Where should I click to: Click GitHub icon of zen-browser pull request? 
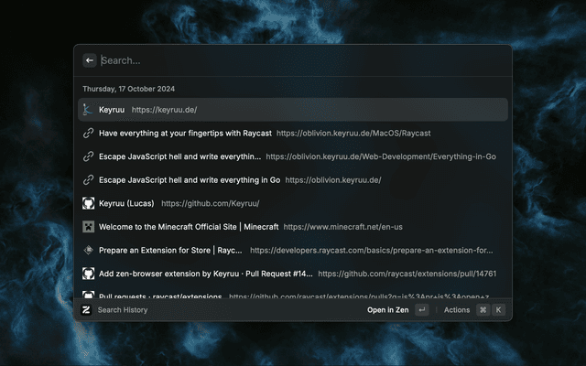point(89,274)
